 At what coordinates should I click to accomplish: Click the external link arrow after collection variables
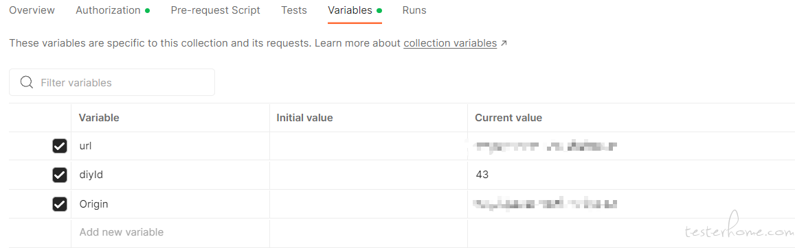click(504, 43)
